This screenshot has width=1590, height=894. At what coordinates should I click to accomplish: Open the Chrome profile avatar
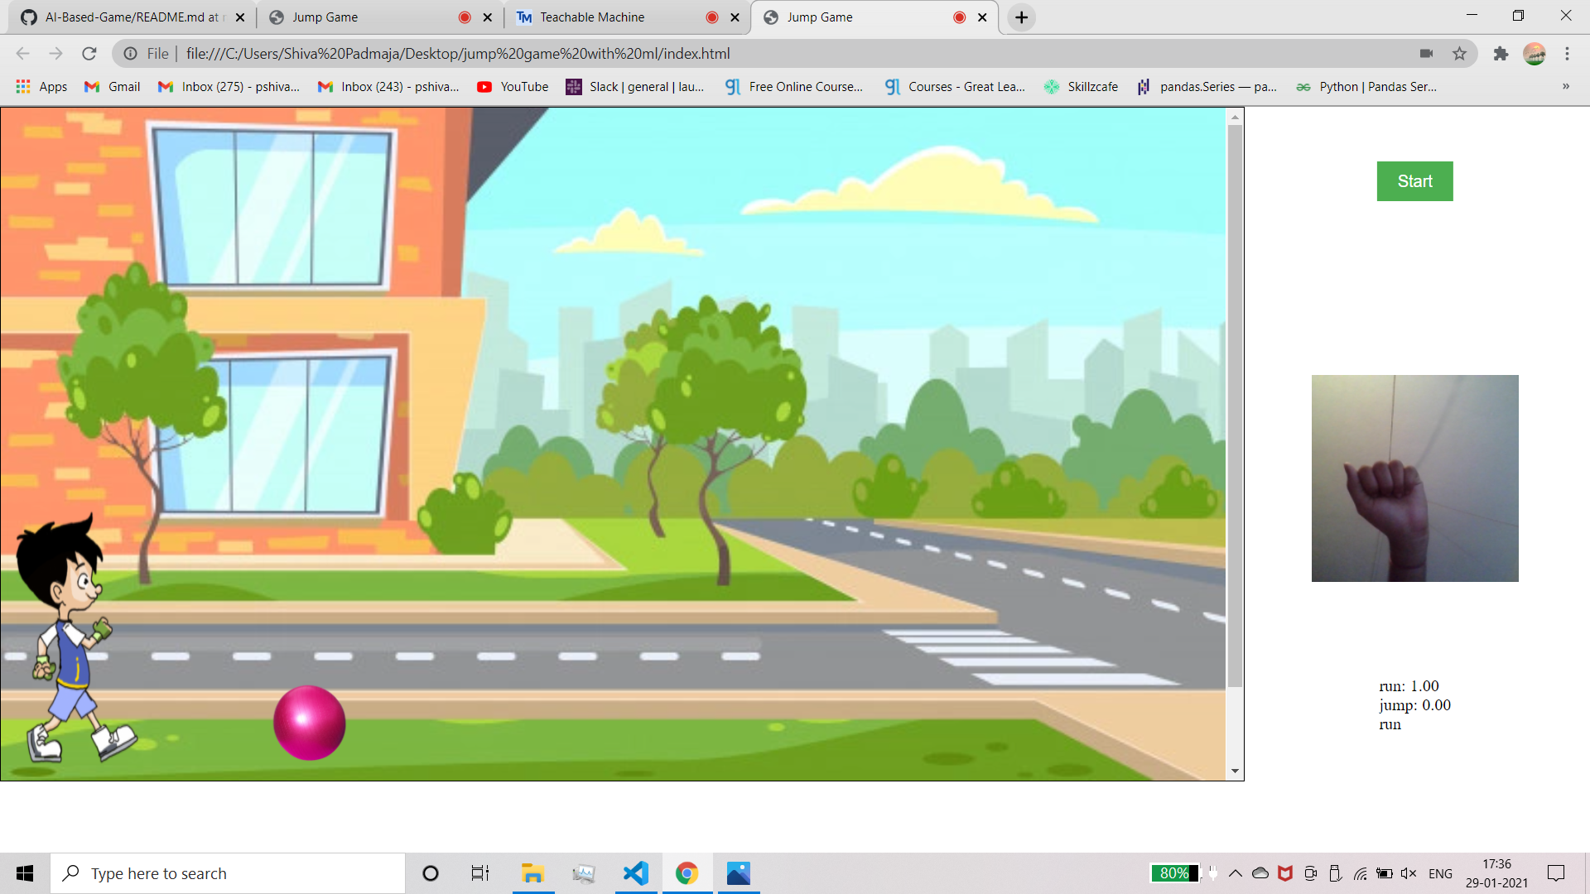(x=1535, y=54)
